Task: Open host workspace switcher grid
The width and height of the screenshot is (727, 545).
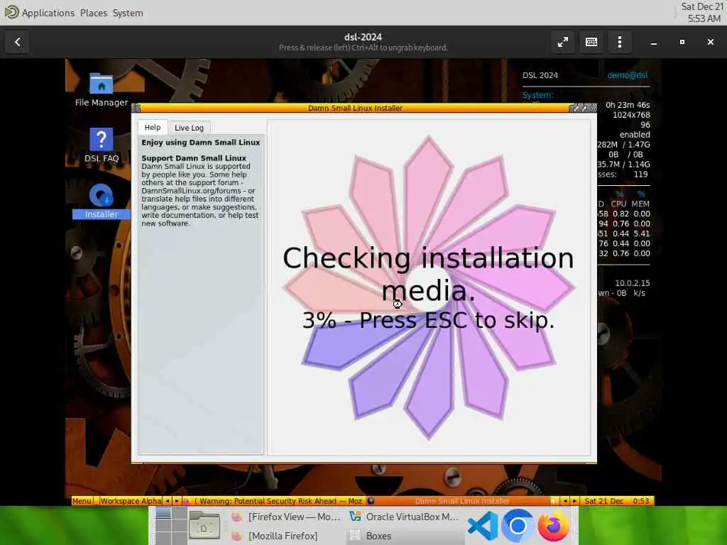Action: click(171, 526)
